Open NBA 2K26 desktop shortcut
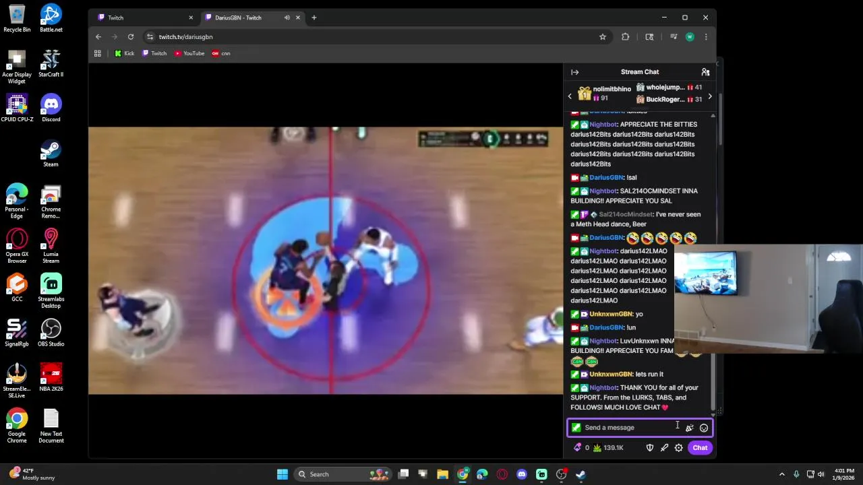 pos(51,377)
